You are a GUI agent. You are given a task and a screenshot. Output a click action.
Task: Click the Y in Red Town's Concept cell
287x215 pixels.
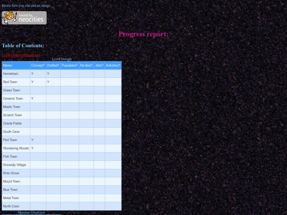(32, 82)
